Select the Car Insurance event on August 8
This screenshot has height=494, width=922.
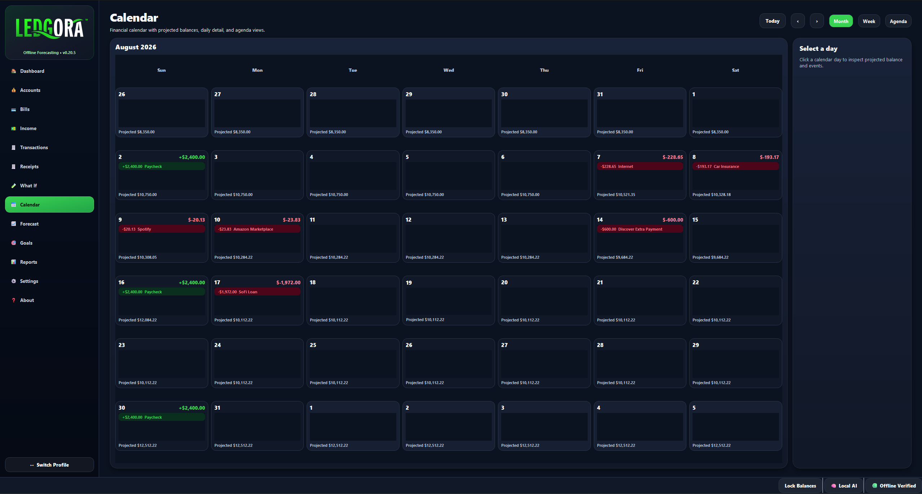click(735, 166)
